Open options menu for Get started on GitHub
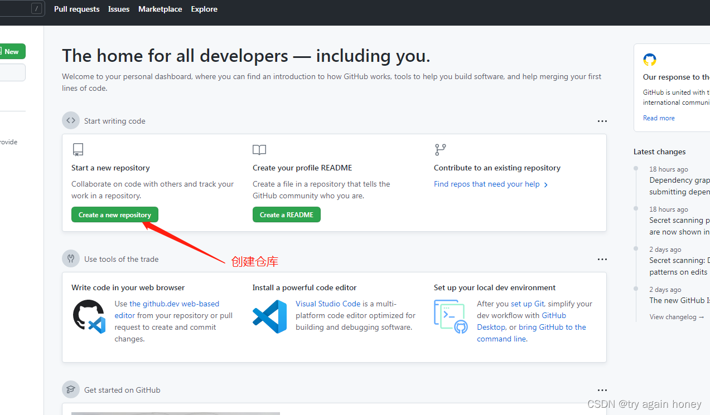The width and height of the screenshot is (710, 415). pyautogui.click(x=602, y=390)
